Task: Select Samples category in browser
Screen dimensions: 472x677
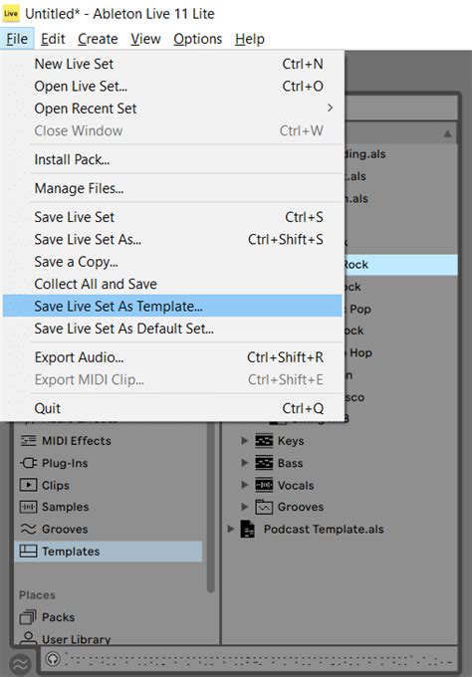Action: pos(108,507)
